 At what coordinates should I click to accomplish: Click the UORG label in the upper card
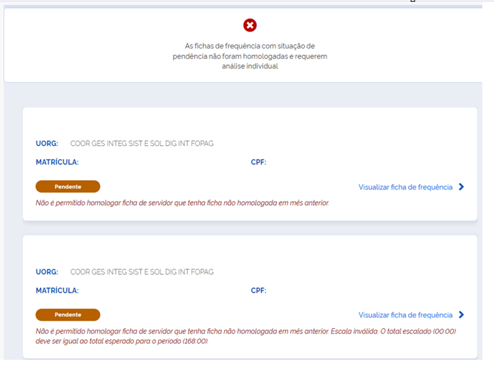(x=47, y=143)
